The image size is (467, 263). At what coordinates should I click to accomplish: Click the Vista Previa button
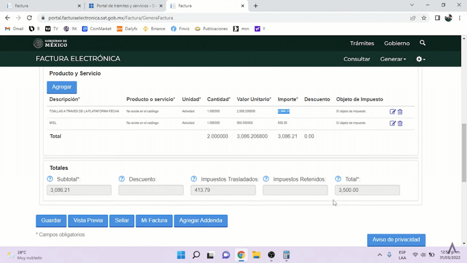click(88, 221)
